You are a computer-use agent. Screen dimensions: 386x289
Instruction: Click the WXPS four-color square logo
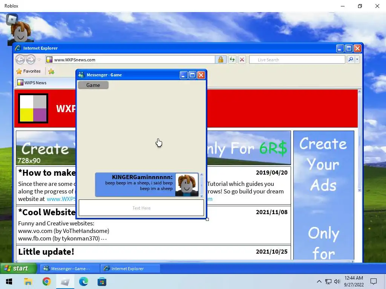(x=33, y=108)
